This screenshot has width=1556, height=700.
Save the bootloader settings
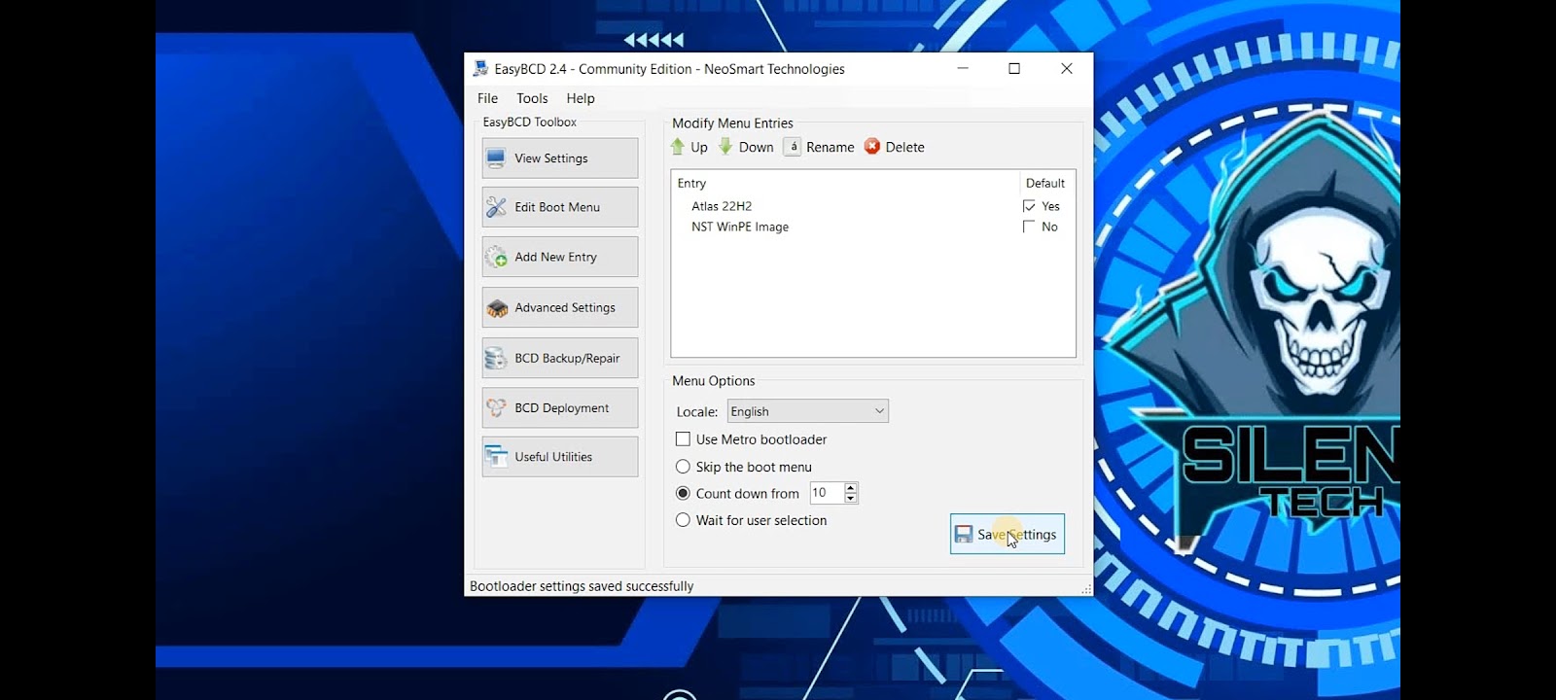[1008, 534]
